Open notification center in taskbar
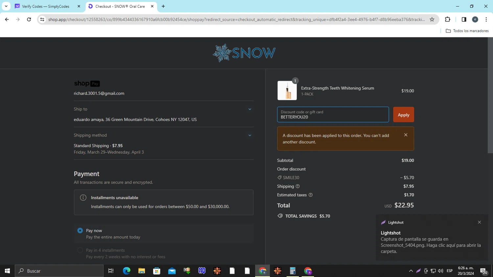The image size is (493, 277). pos(483,271)
